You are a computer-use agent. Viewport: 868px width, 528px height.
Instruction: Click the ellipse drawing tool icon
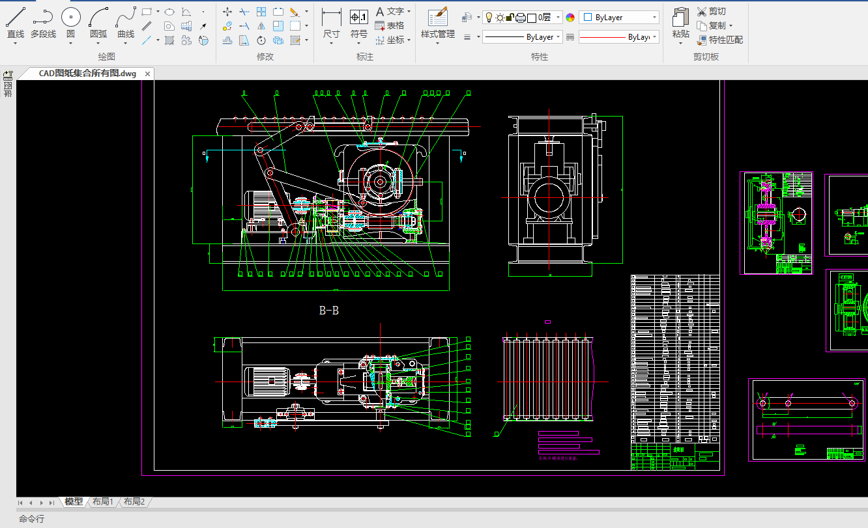click(169, 12)
